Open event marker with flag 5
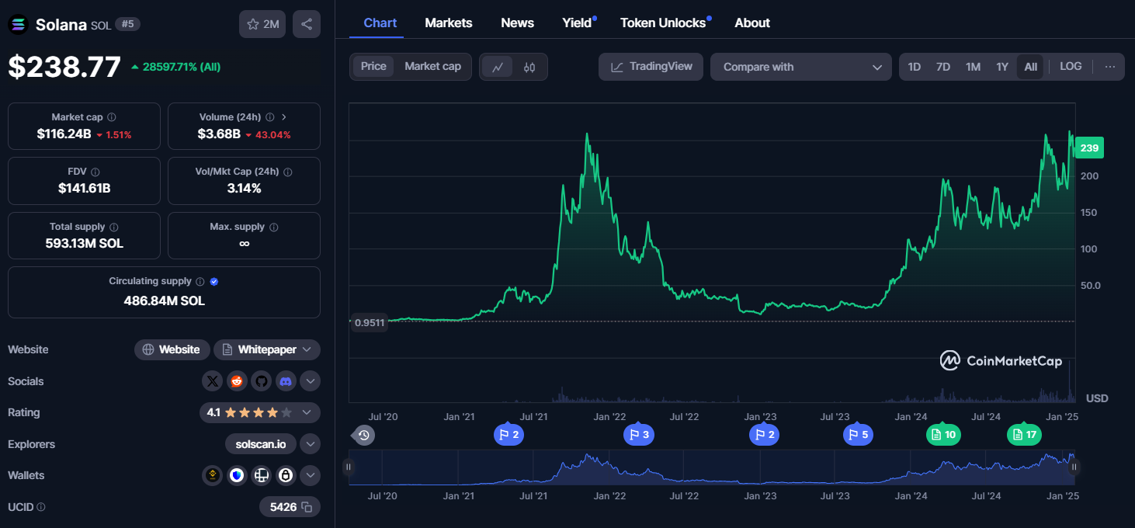This screenshot has height=528, width=1135. (858, 435)
